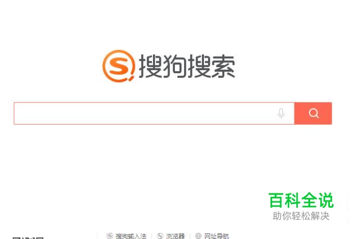Screen dimensions: 360x239
Task: Click the character 索 in the logo
Action: 223,67
